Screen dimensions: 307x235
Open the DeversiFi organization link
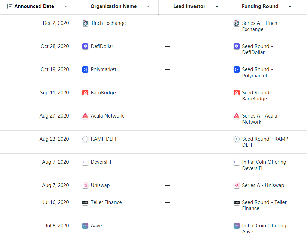pyautogui.click(x=101, y=162)
